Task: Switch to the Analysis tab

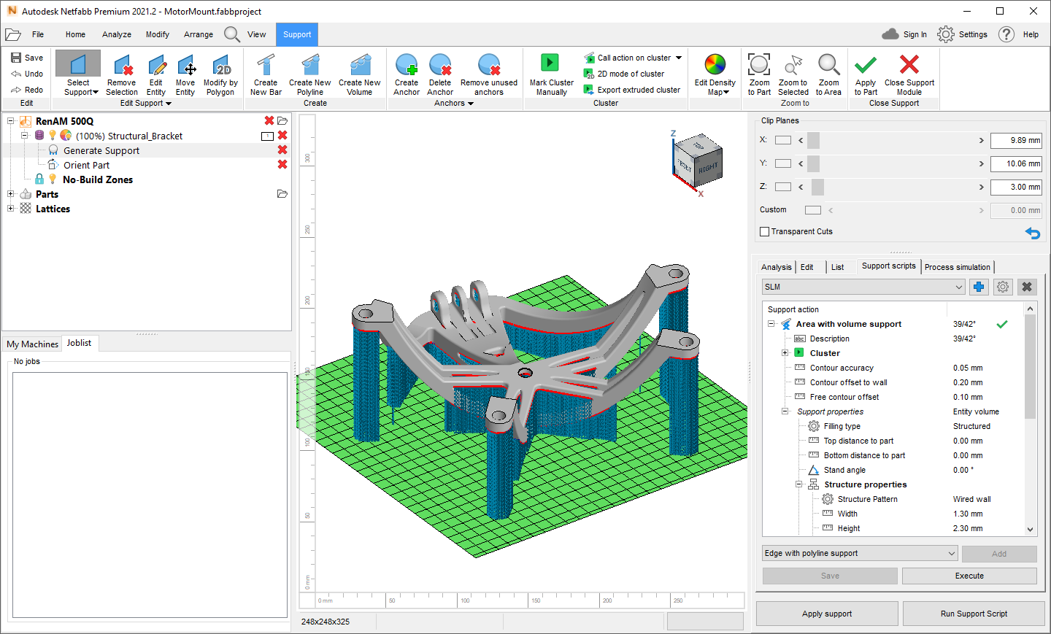Action: [776, 267]
